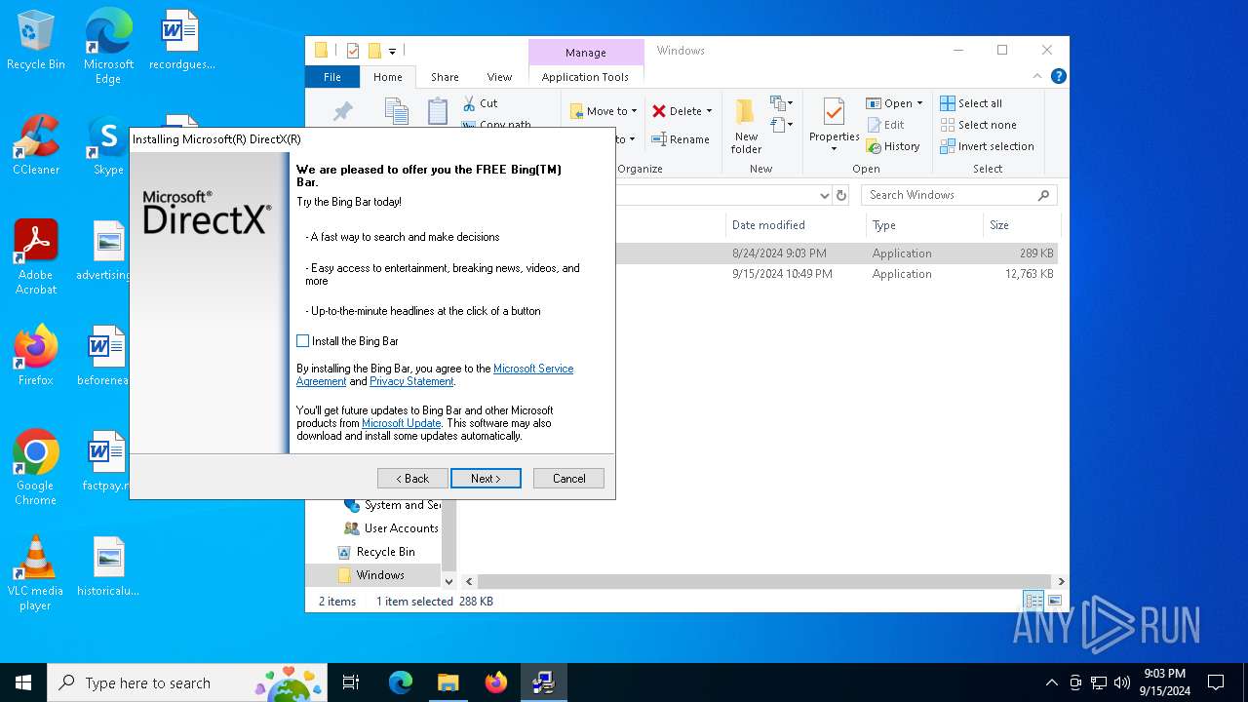
Task: Sort by Size column header
Action: (1020, 225)
